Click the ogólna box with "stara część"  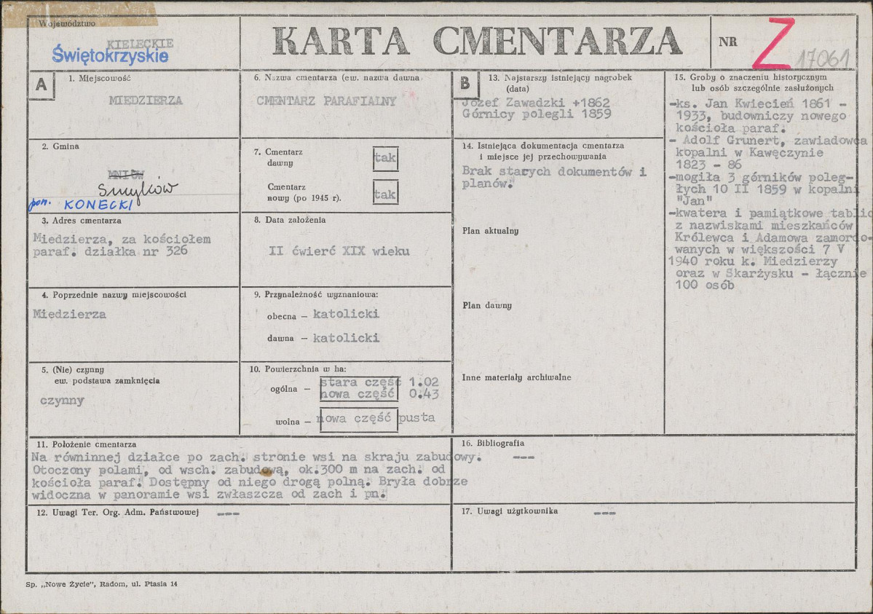pyautogui.click(x=359, y=388)
